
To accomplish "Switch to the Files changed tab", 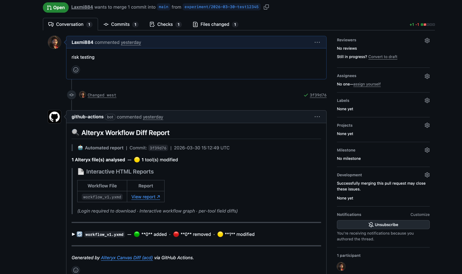I will coord(215,24).
